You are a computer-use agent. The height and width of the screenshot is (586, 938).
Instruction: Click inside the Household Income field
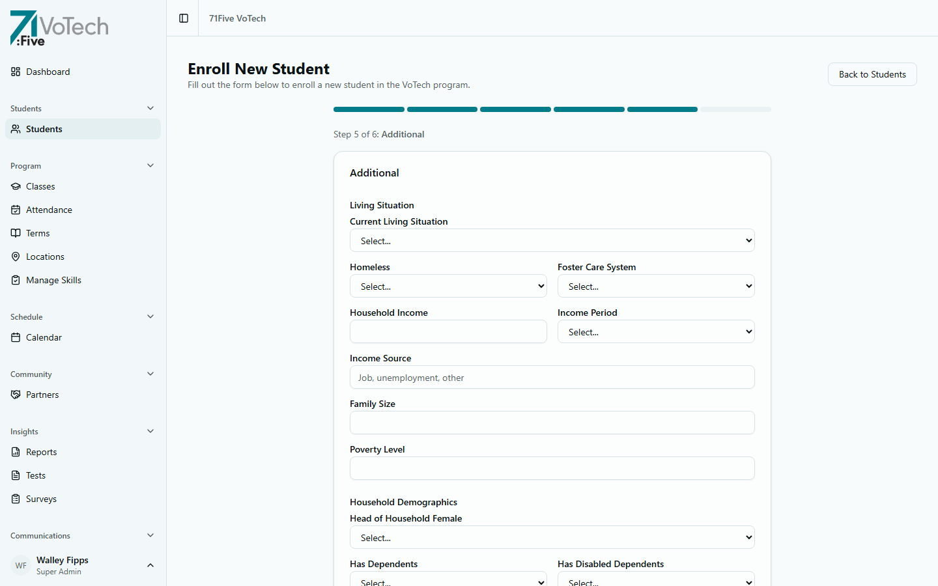(x=448, y=331)
